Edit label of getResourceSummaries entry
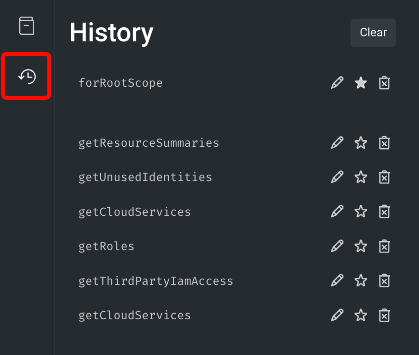The width and height of the screenshot is (419, 355). [x=337, y=143]
